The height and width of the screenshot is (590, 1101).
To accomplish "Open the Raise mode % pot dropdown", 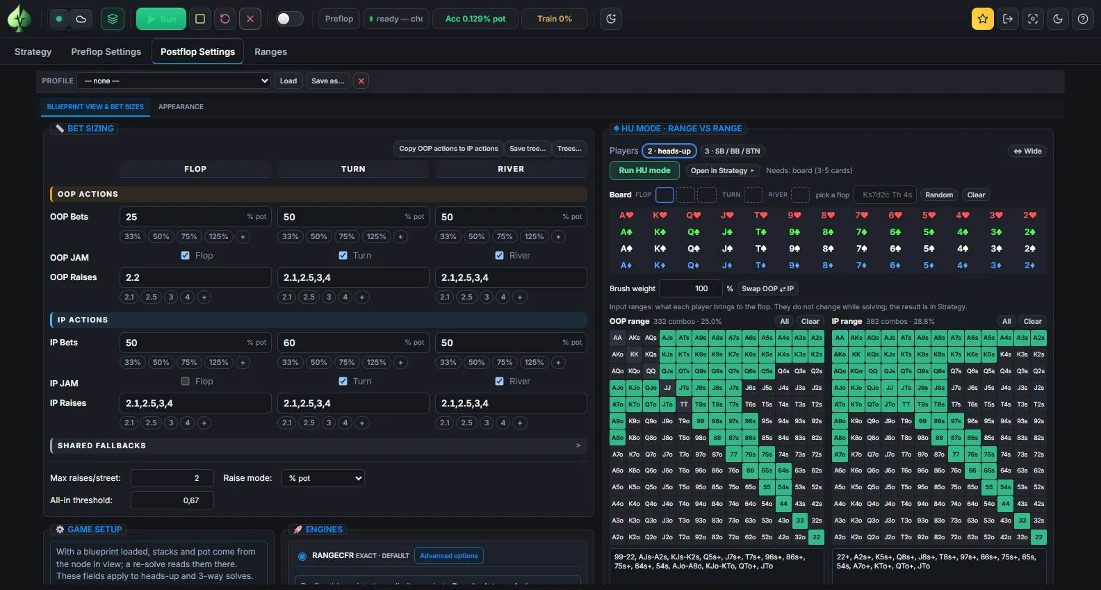I will click(323, 478).
